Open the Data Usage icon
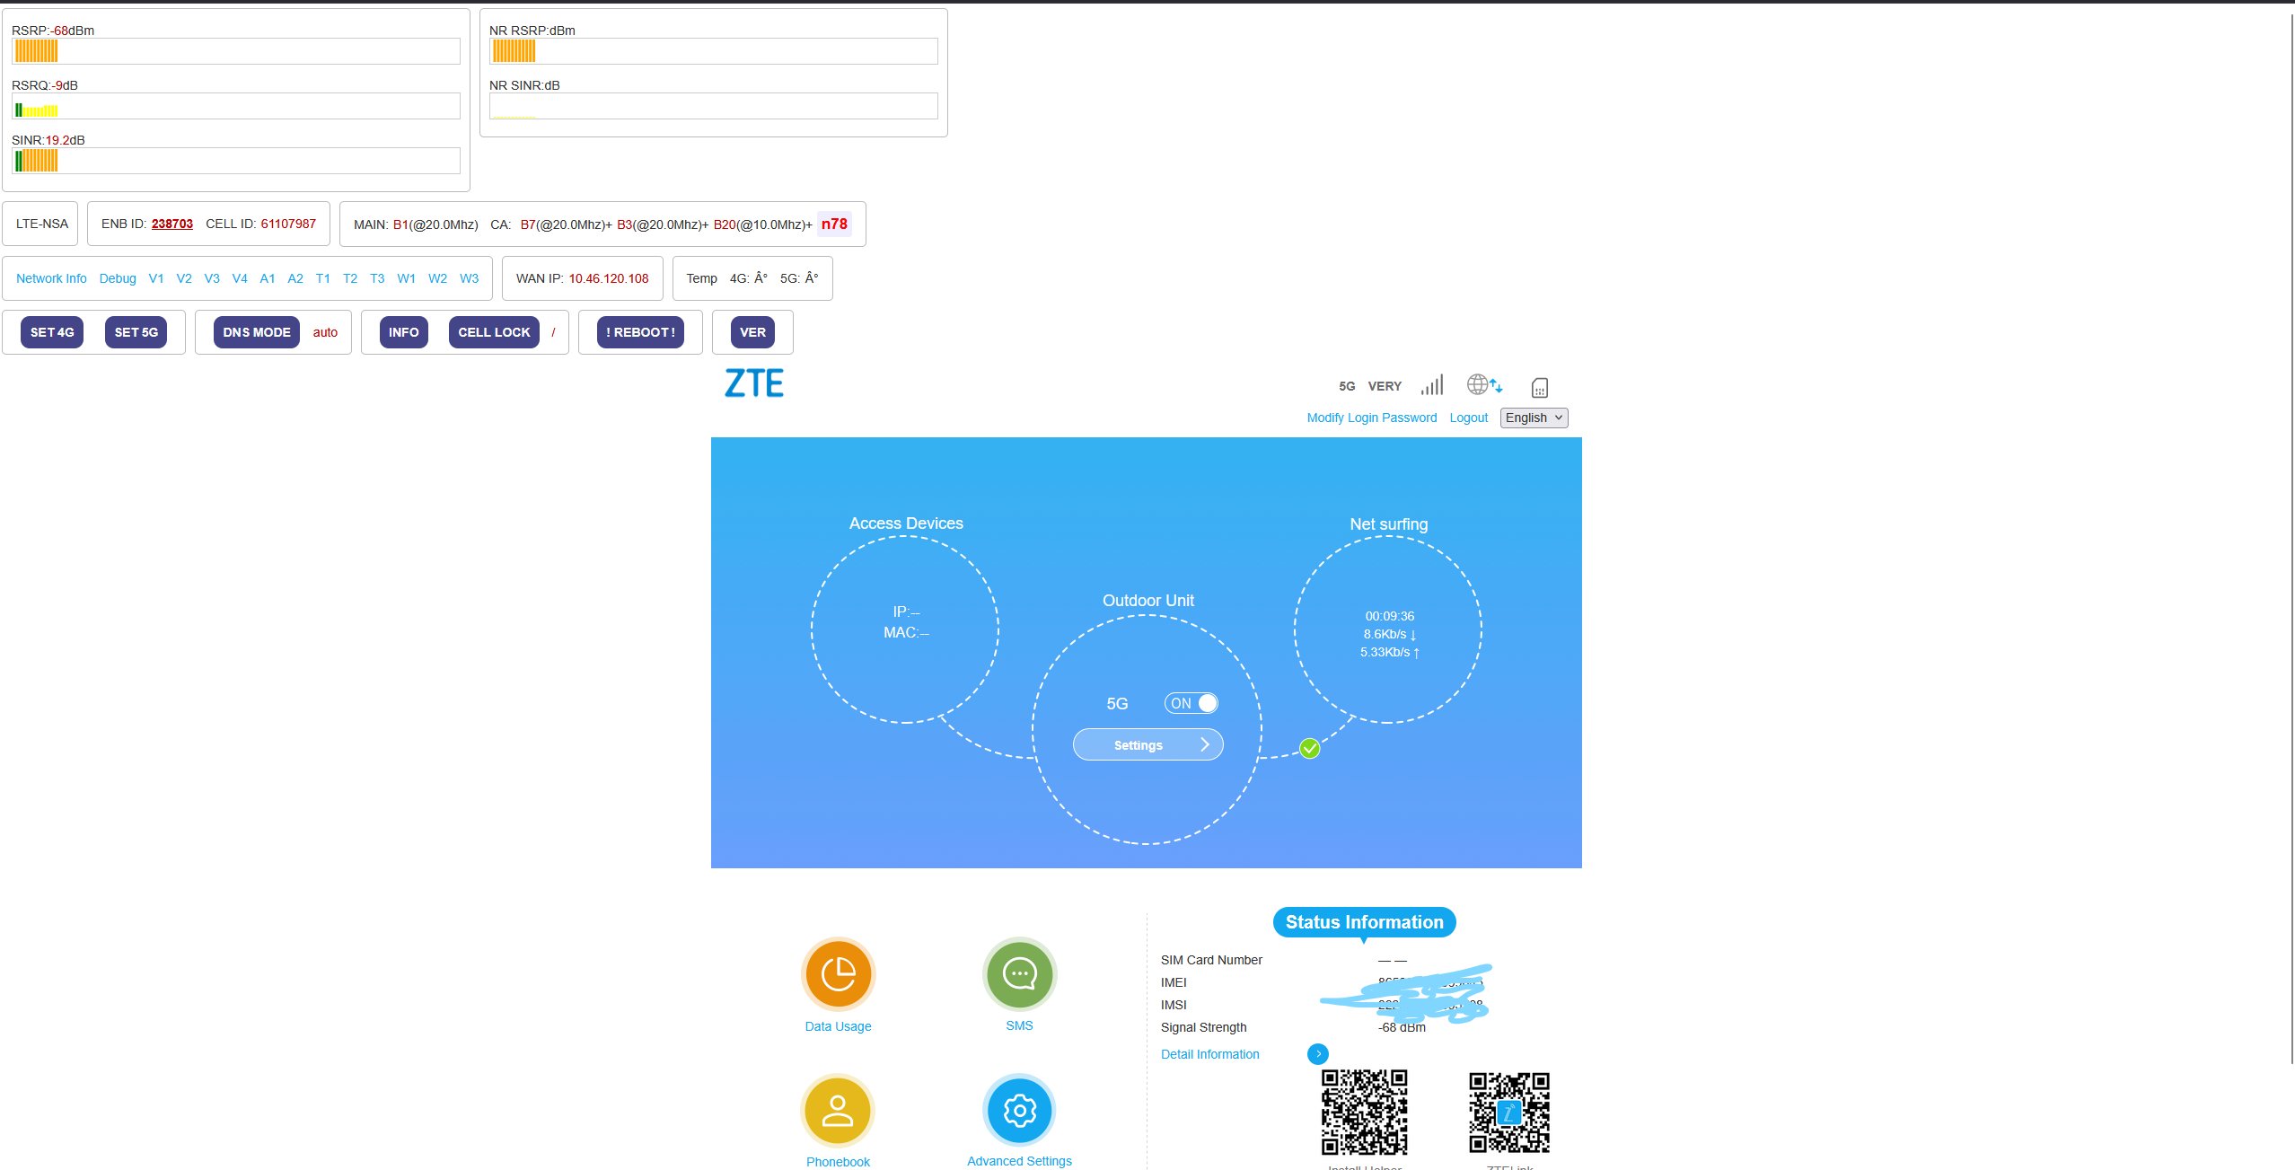2295x1170 pixels. click(838, 974)
